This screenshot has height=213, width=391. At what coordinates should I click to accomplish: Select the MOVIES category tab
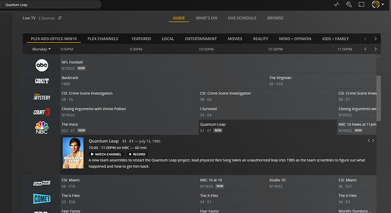point(235,39)
